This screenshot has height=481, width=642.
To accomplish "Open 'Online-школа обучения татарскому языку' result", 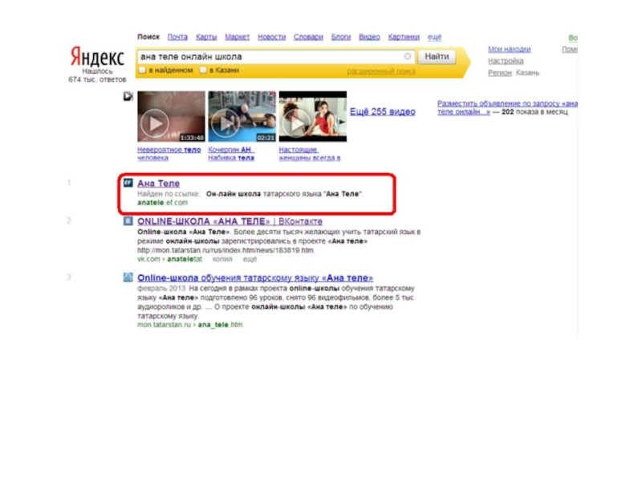I will pyautogui.click(x=255, y=277).
